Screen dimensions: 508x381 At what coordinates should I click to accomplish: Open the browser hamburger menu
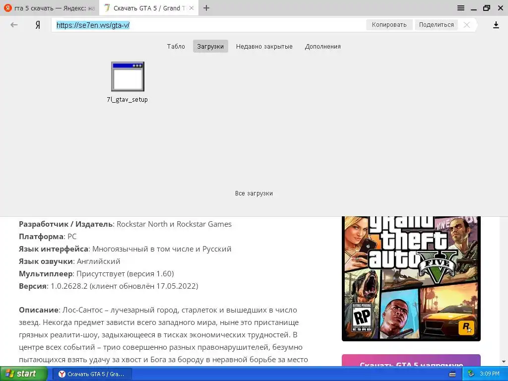coord(461,8)
